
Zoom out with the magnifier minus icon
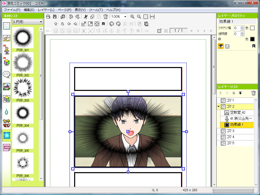tap(139, 17)
